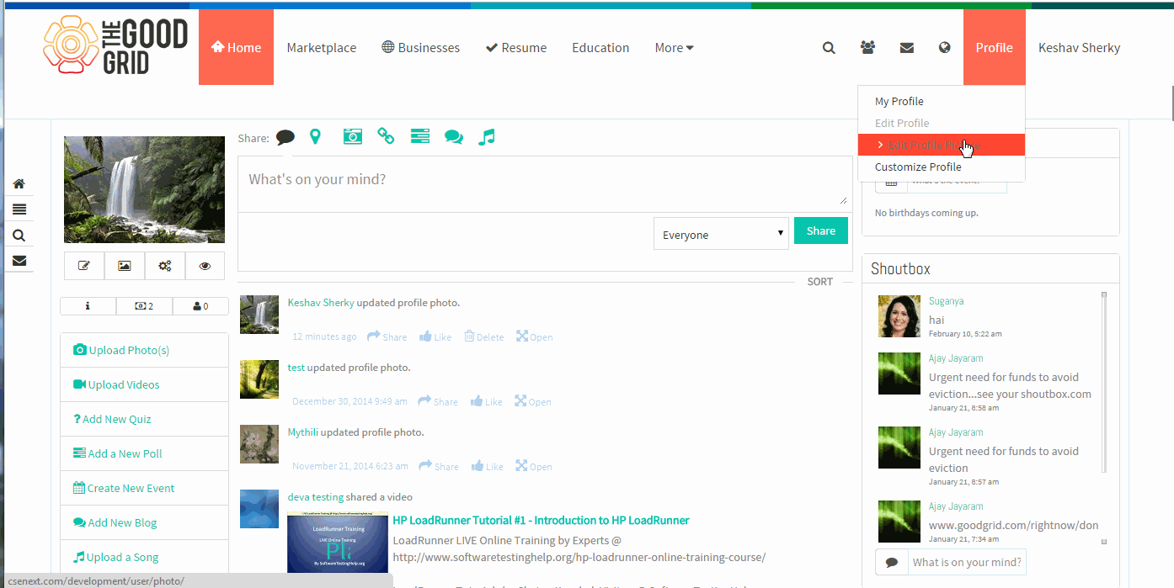
Task: Click the info icon tab
Action: [x=88, y=306]
